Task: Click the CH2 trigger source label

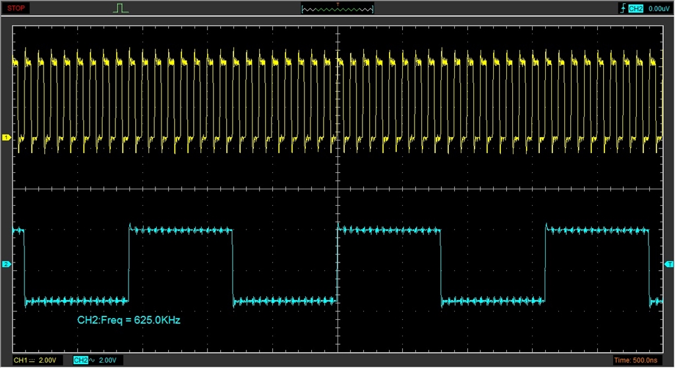Action: [x=635, y=9]
